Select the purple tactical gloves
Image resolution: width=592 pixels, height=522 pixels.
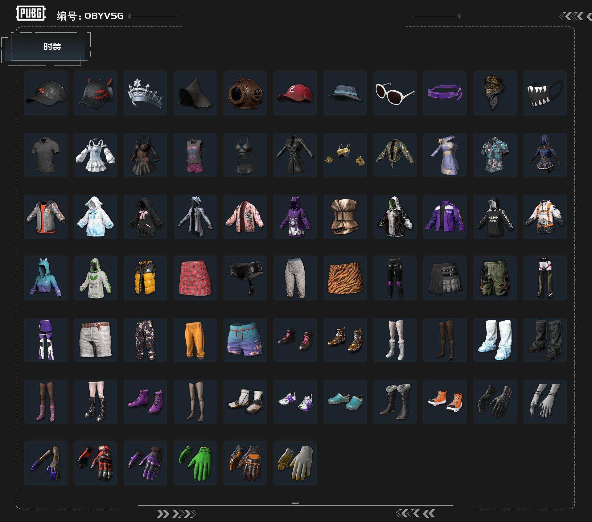point(145,463)
